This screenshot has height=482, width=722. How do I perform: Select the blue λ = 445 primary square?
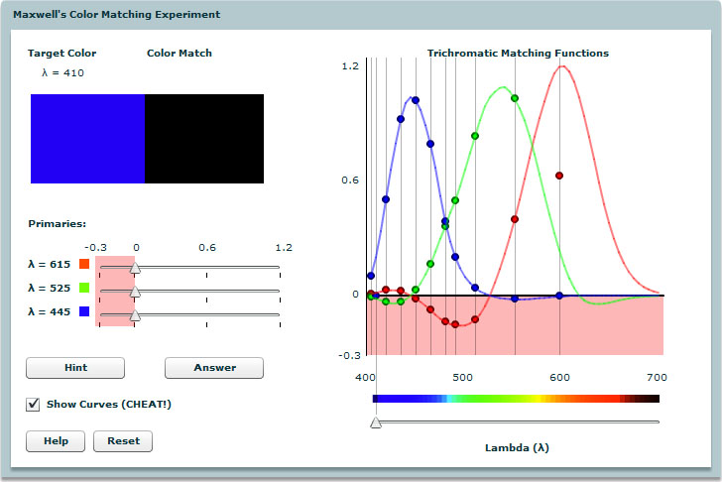tap(84, 311)
